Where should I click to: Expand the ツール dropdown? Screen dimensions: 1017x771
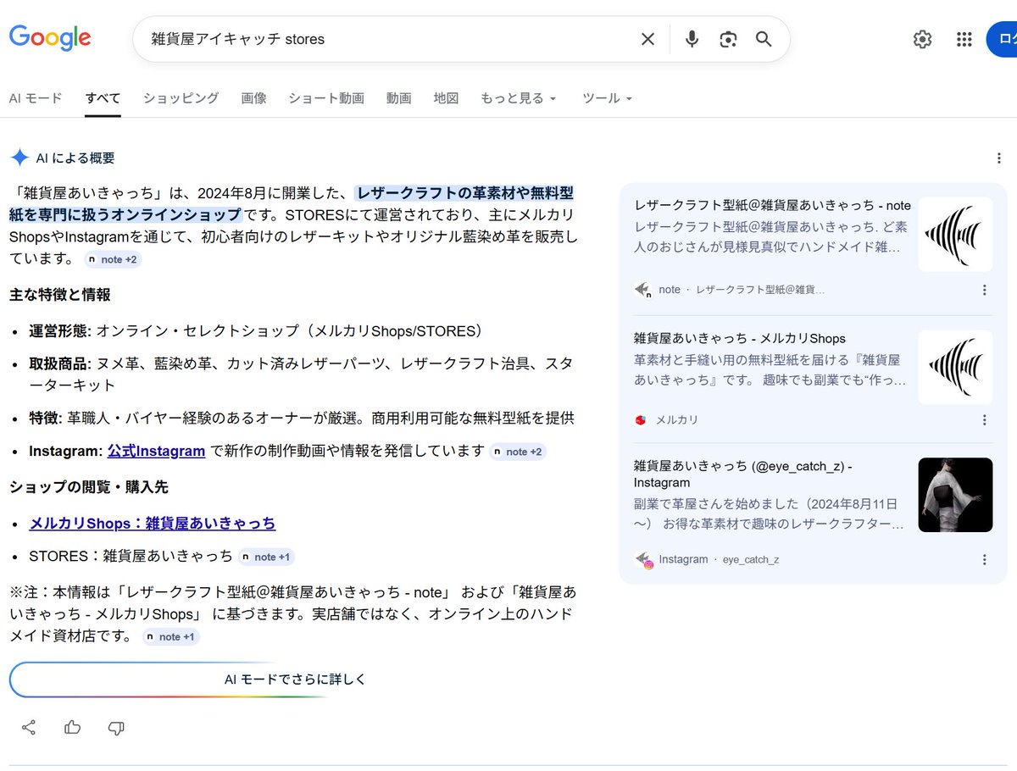coord(608,98)
